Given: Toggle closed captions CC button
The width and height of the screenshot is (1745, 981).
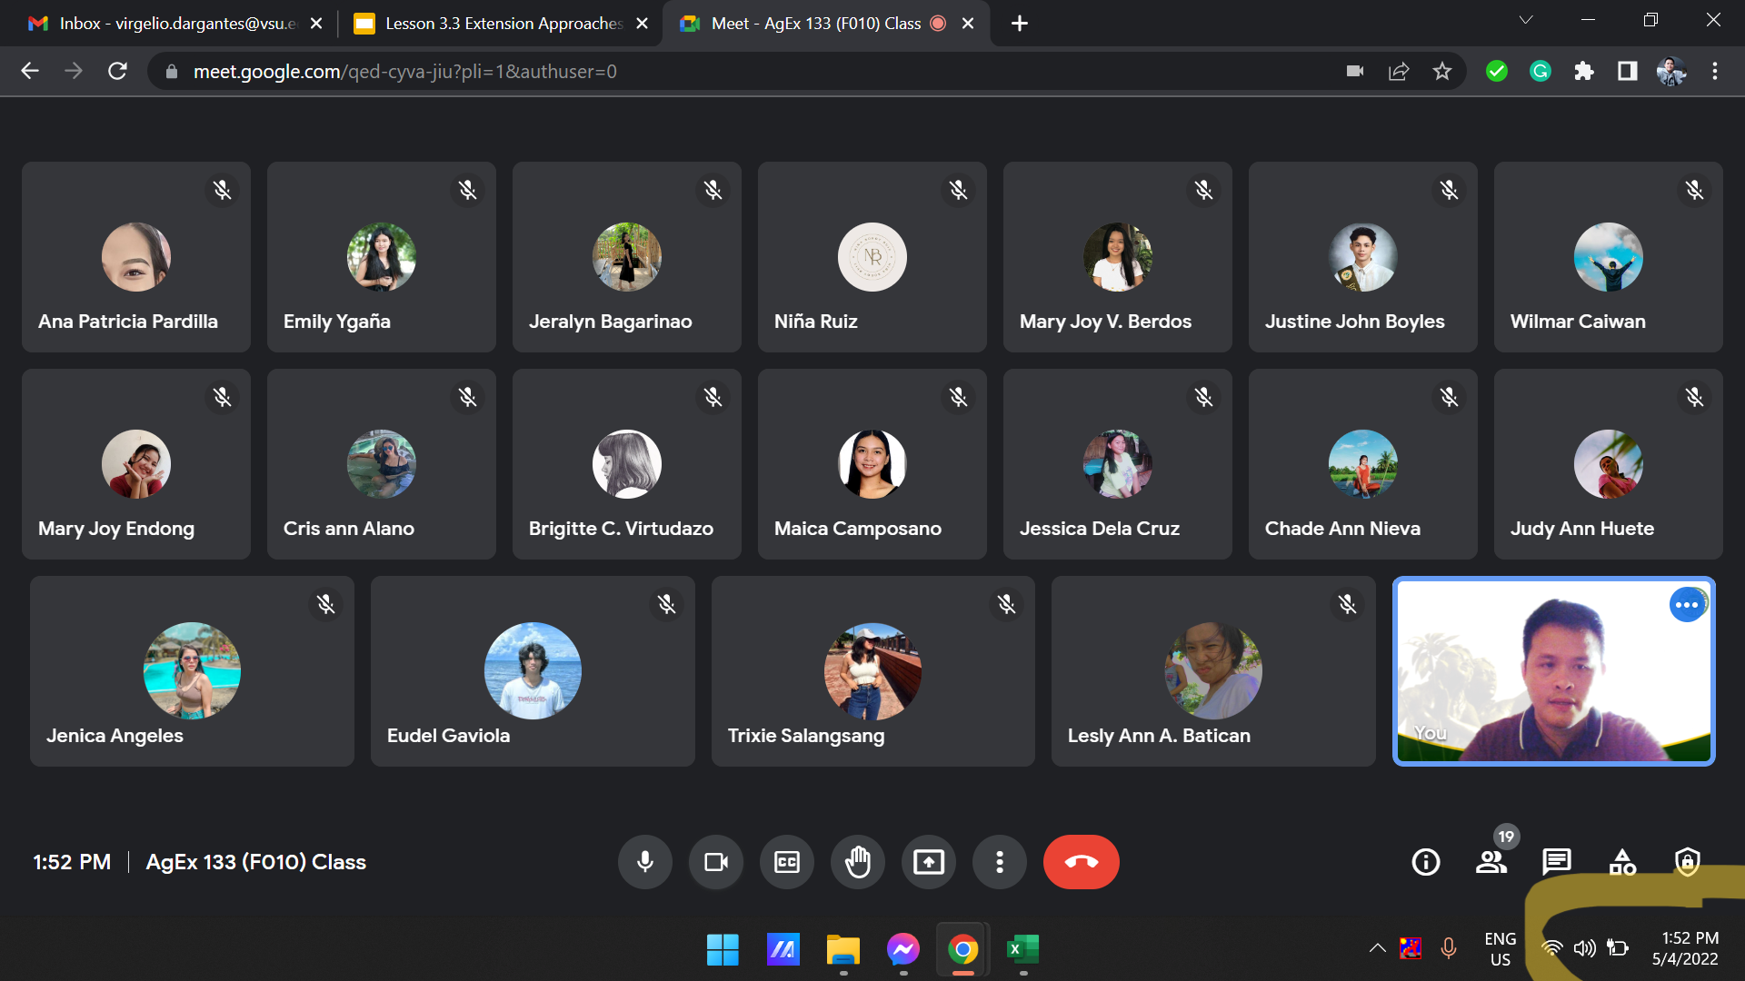Looking at the screenshot, I should click(786, 862).
